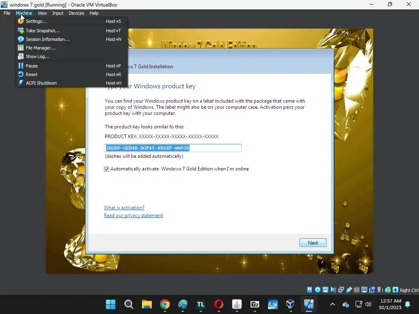Open 7-Zip from the taskbar

(255, 304)
